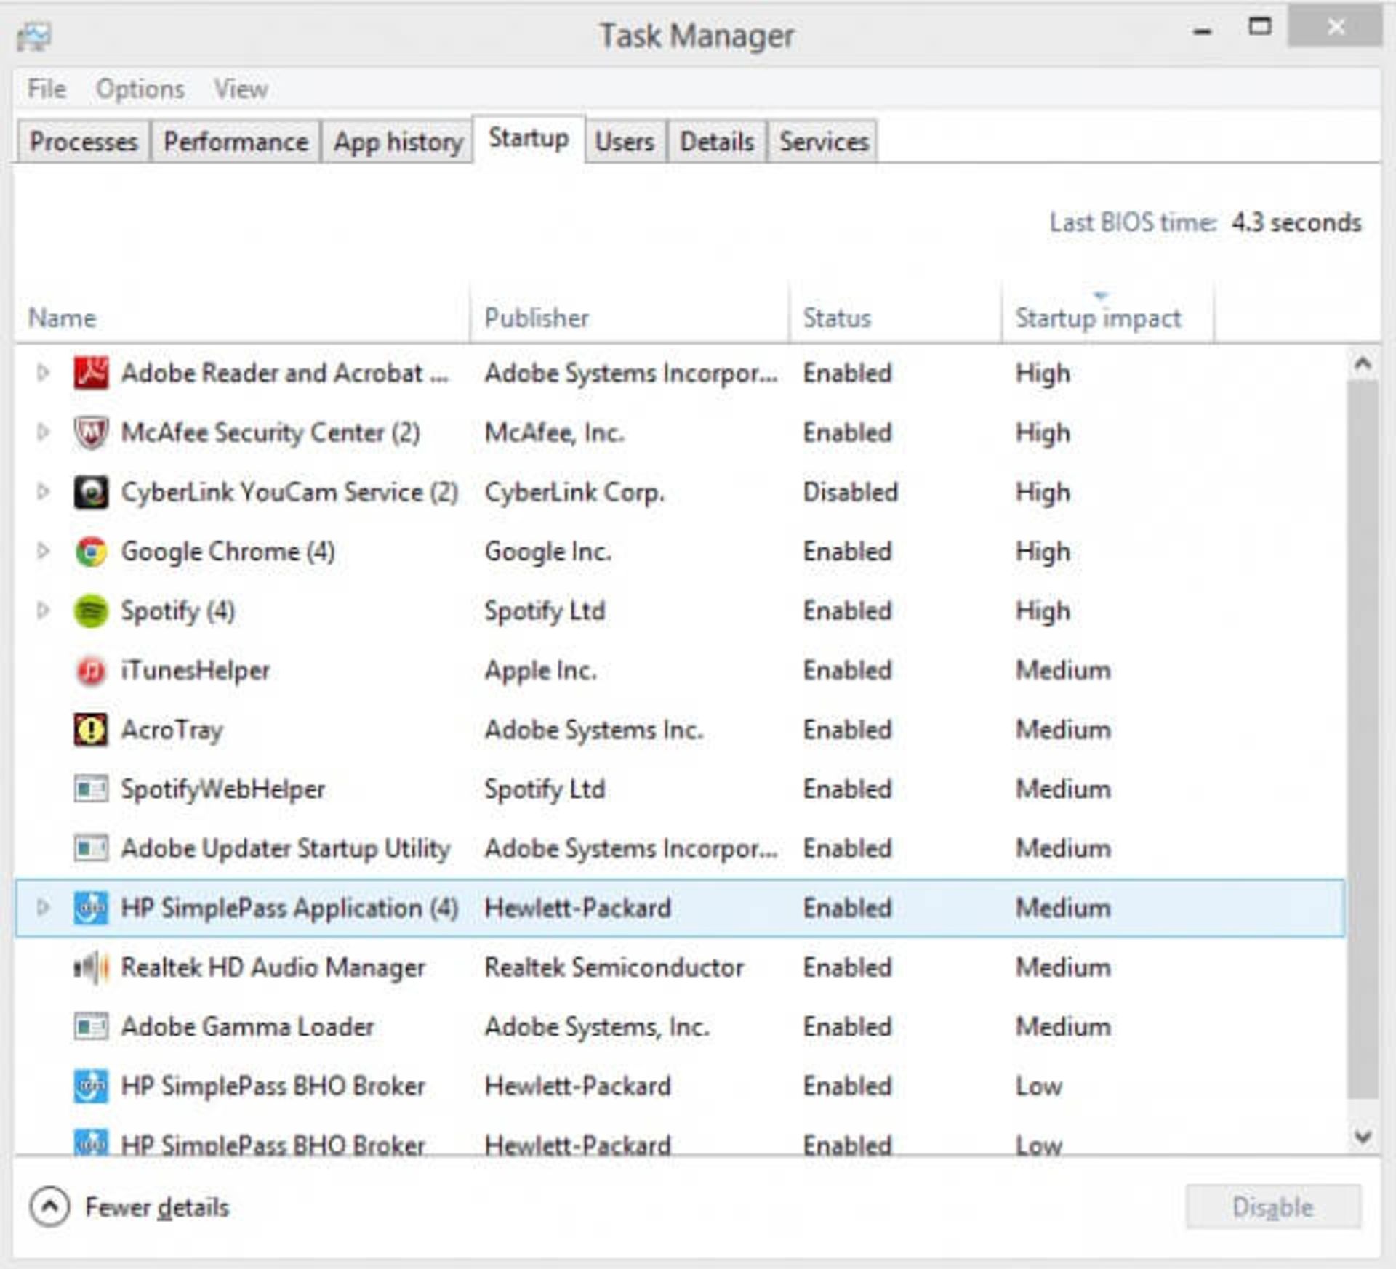Switch to the Processes tab
Image resolution: width=1396 pixels, height=1269 pixels.
coord(84,141)
